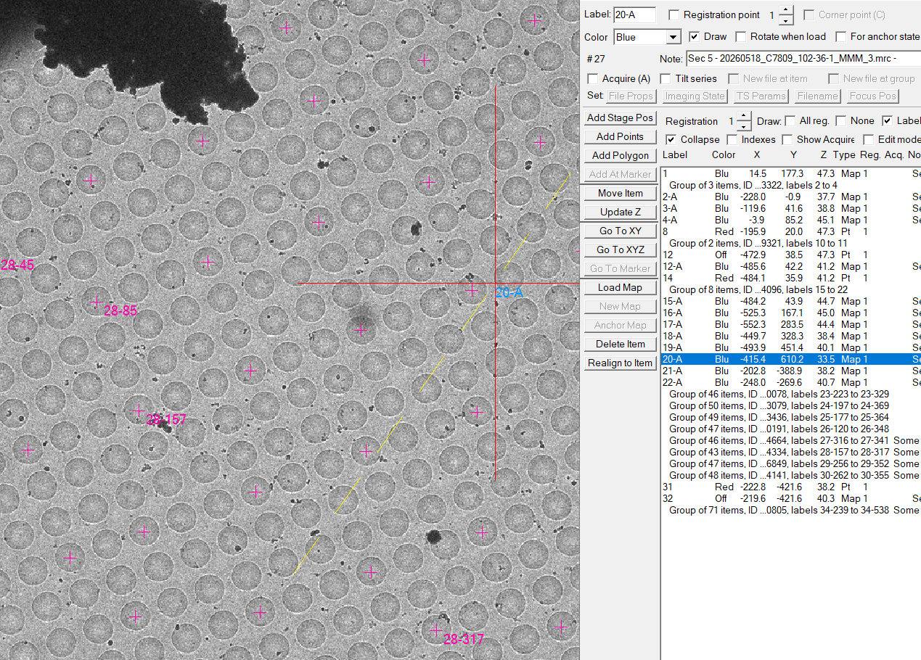Expand group with labels 25-177 to 25-364

click(791, 417)
